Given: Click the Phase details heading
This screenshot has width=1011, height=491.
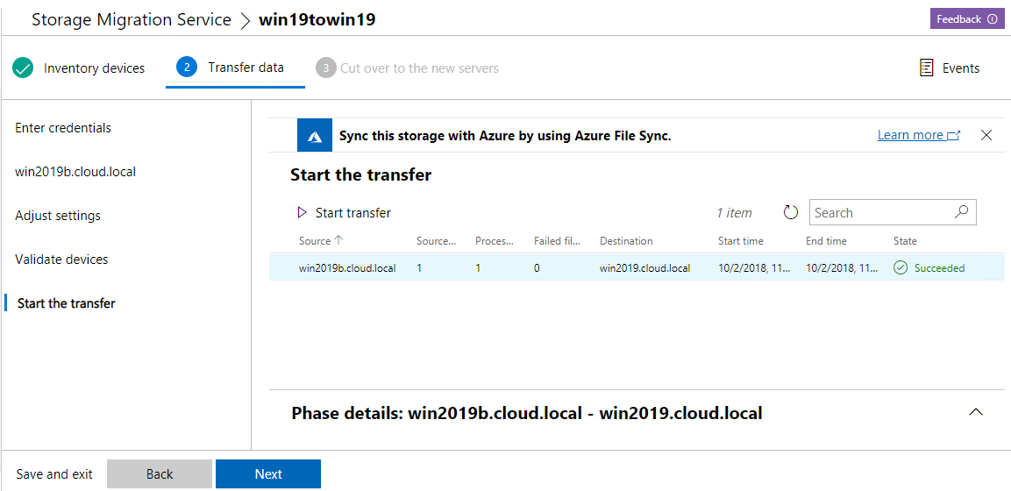Looking at the screenshot, I should point(527,413).
